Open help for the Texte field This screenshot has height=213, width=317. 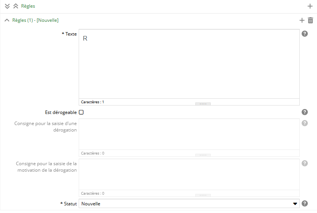point(305,34)
